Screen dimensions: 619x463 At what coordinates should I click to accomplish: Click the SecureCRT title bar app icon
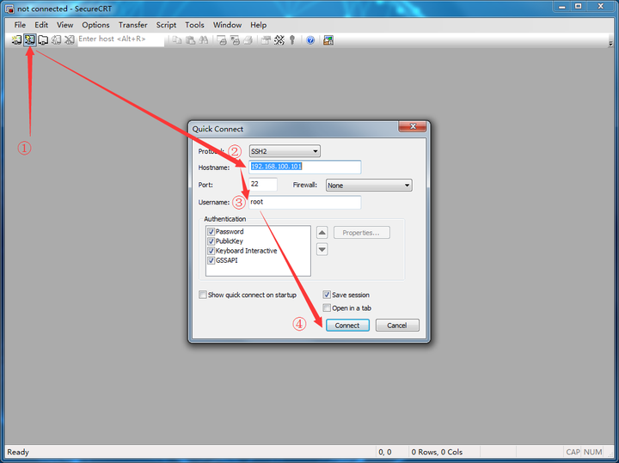[x=9, y=9]
